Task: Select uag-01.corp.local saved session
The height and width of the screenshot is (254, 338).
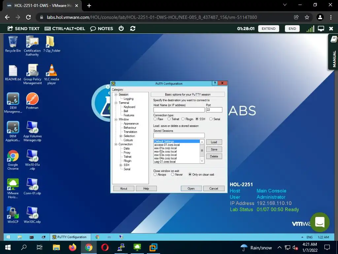Action: tap(165, 161)
